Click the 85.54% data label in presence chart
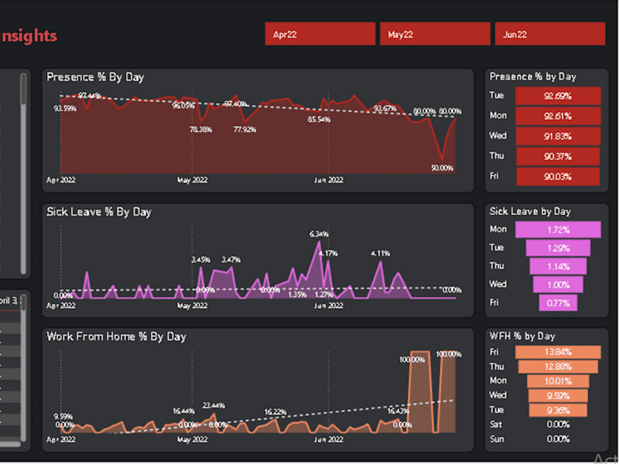Image resolution: width=619 pixels, height=464 pixels. 319,120
